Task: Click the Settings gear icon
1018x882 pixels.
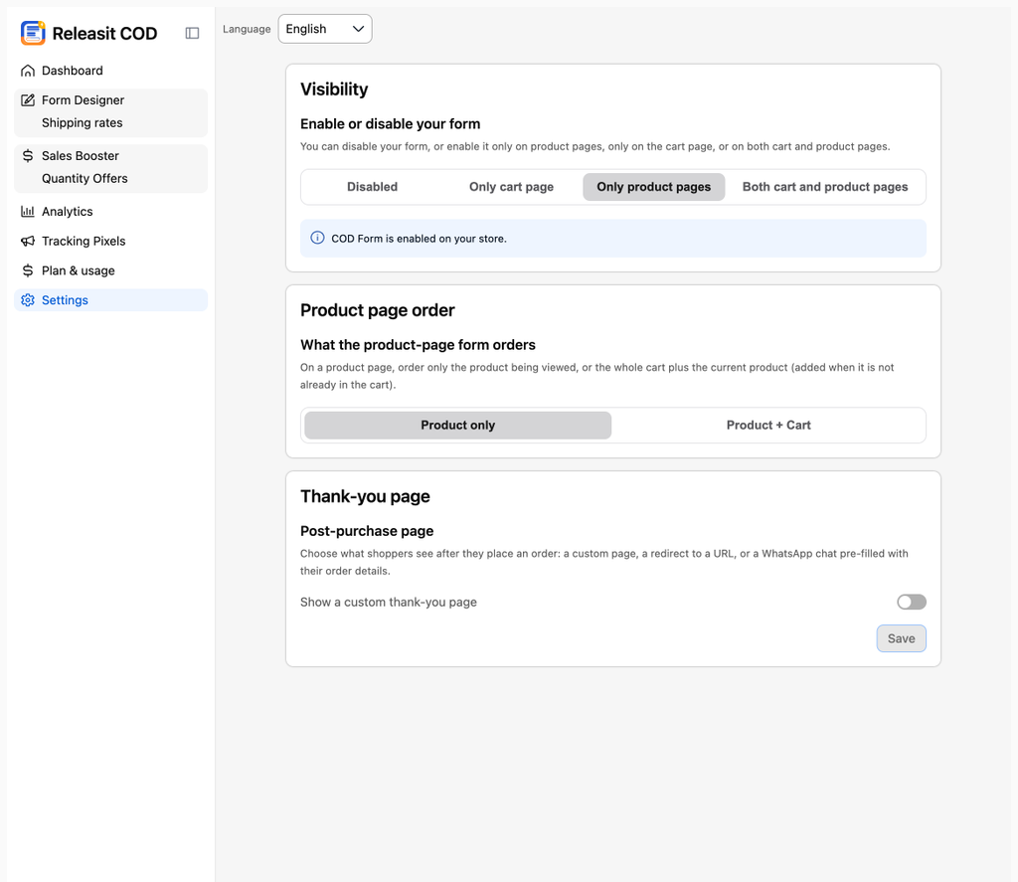Action: (x=27, y=300)
